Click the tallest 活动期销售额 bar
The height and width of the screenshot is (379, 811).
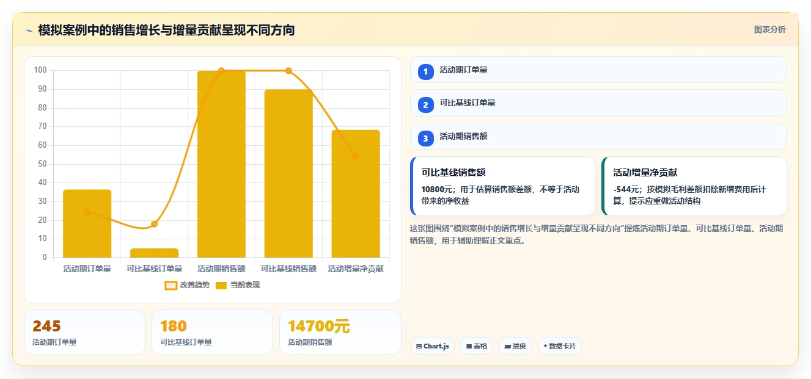click(221, 164)
